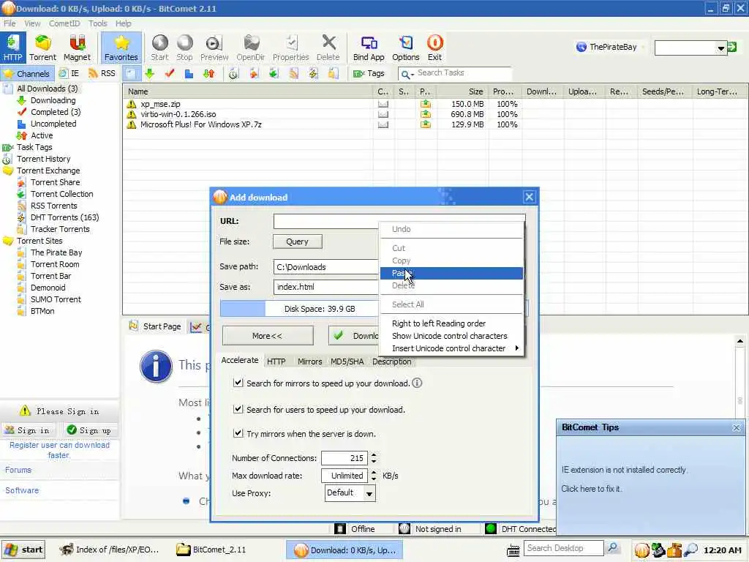Click the Query file size button
Image resolution: width=749 pixels, height=562 pixels.
point(298,241)
